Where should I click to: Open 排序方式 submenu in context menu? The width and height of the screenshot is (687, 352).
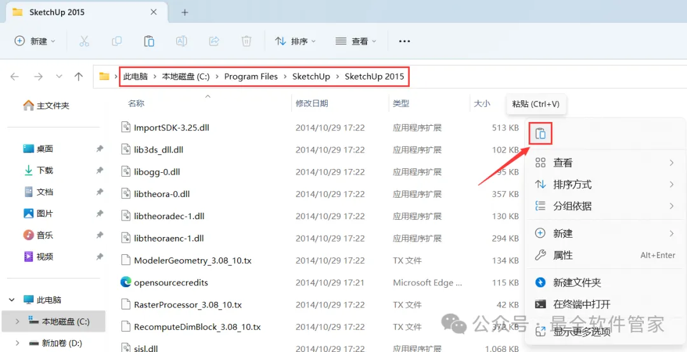605,184
